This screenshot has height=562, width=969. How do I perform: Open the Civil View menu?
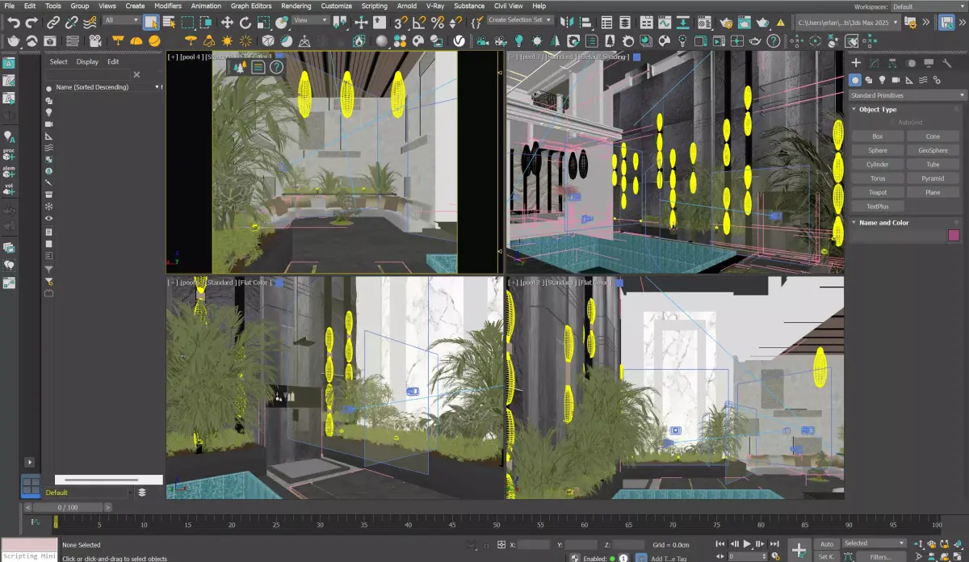pyautogui.click(x=508, y=6)
